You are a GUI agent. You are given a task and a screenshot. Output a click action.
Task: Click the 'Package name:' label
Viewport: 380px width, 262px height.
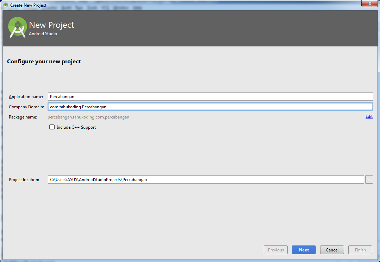tap(23, 117)
